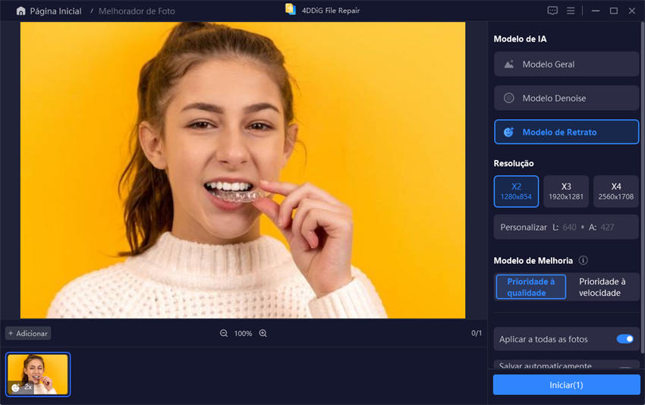Choose X3 1920x1281 resolution
This screenshot has width=645, height=405.
click(566, 191)
